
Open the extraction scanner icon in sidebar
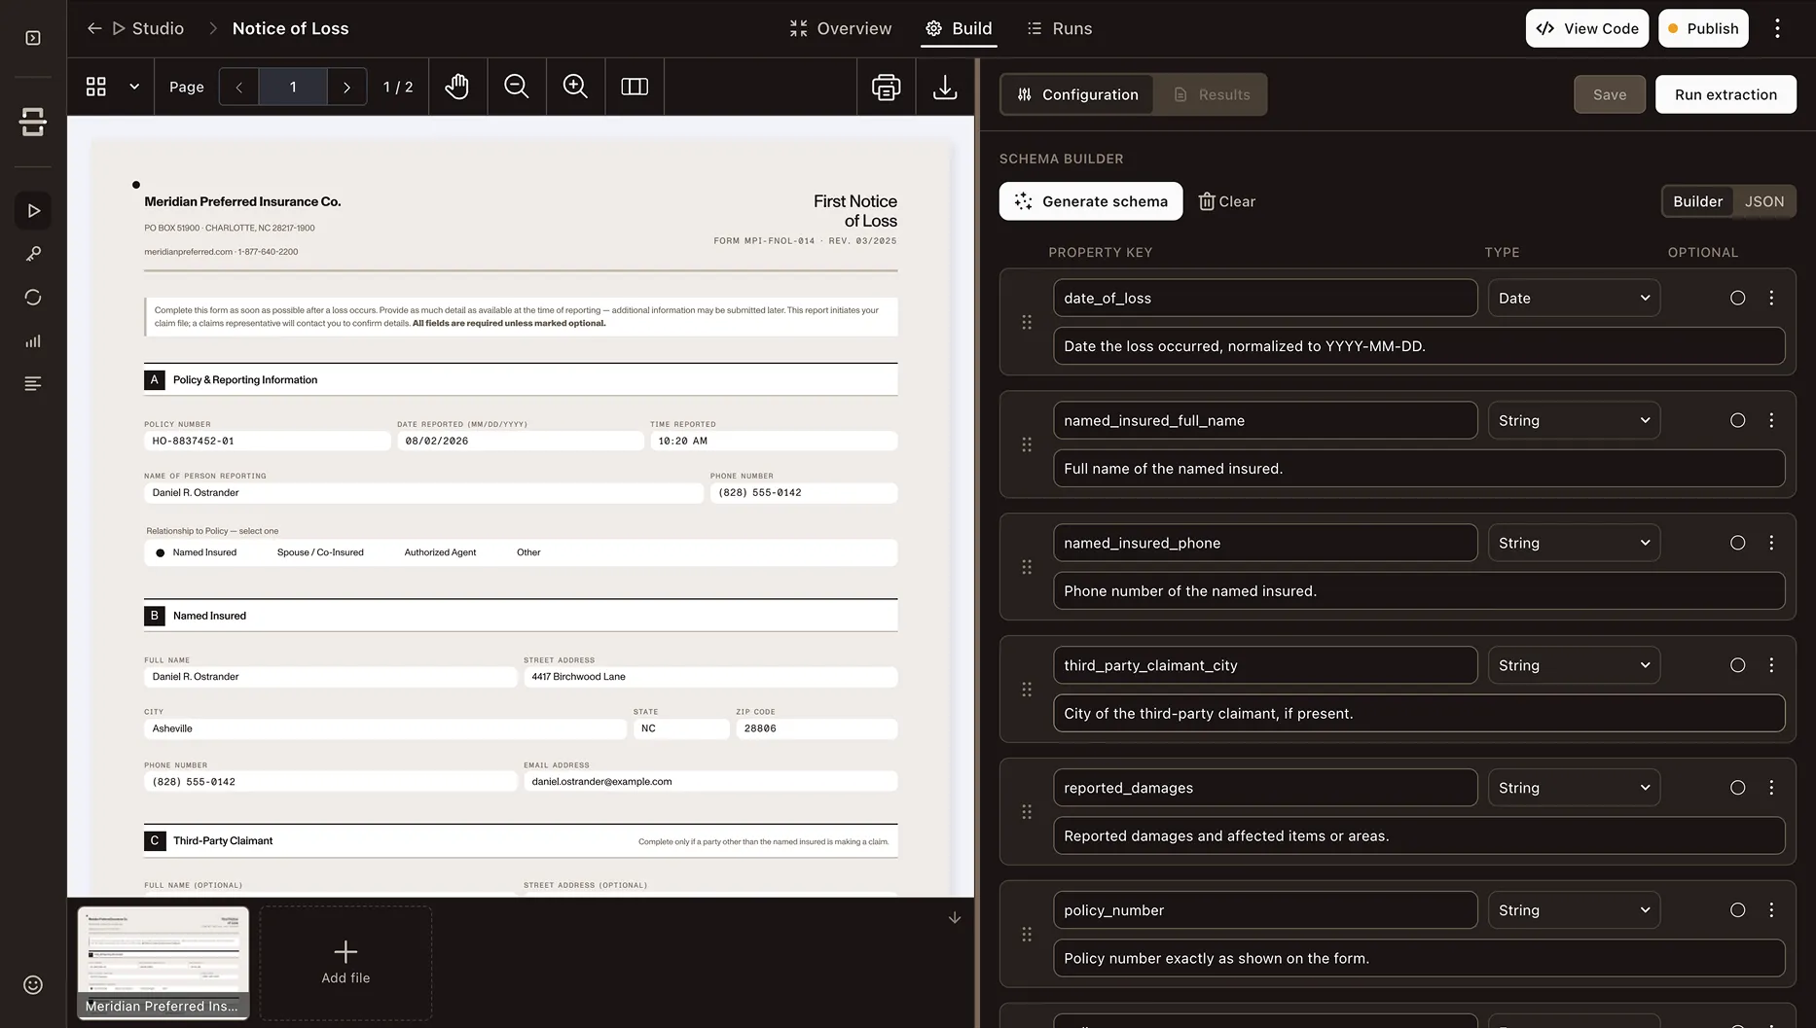point(33,122)
